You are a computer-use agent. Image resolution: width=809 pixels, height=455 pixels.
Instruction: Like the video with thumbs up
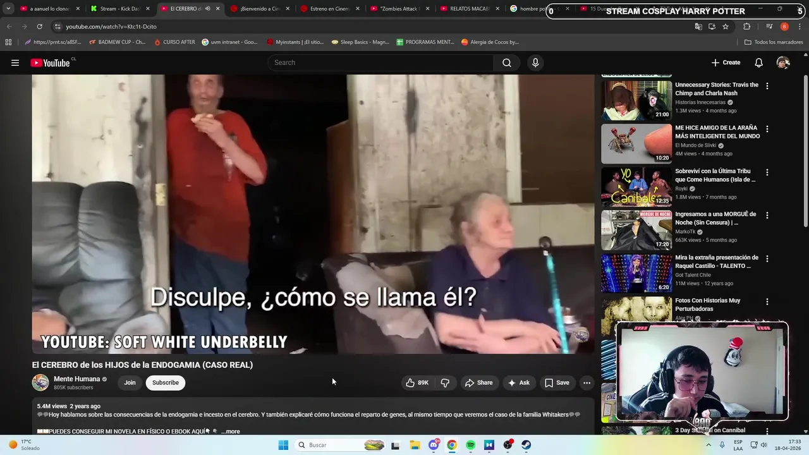(x=417, y=382)
